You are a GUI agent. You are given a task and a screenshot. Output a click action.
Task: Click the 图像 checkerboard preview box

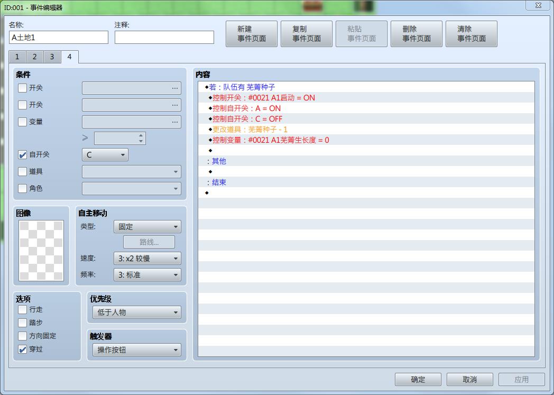(41, 251)
